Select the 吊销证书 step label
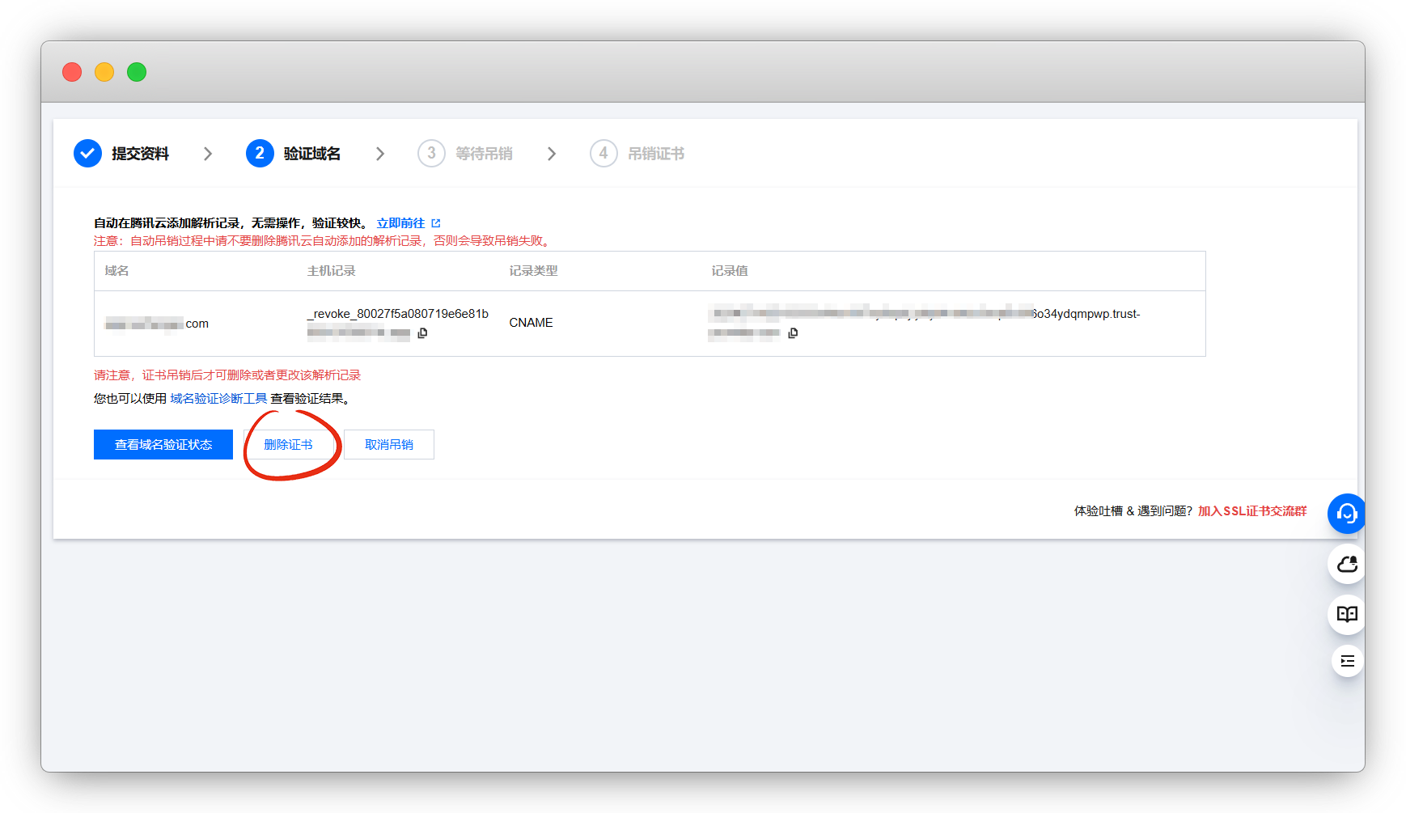Image resolution: width=1406 pixels, height=813 pixels. (656, 154)
